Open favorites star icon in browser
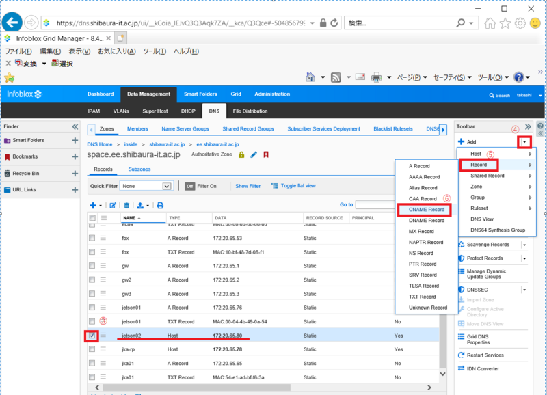 click(x=505, y=23)
